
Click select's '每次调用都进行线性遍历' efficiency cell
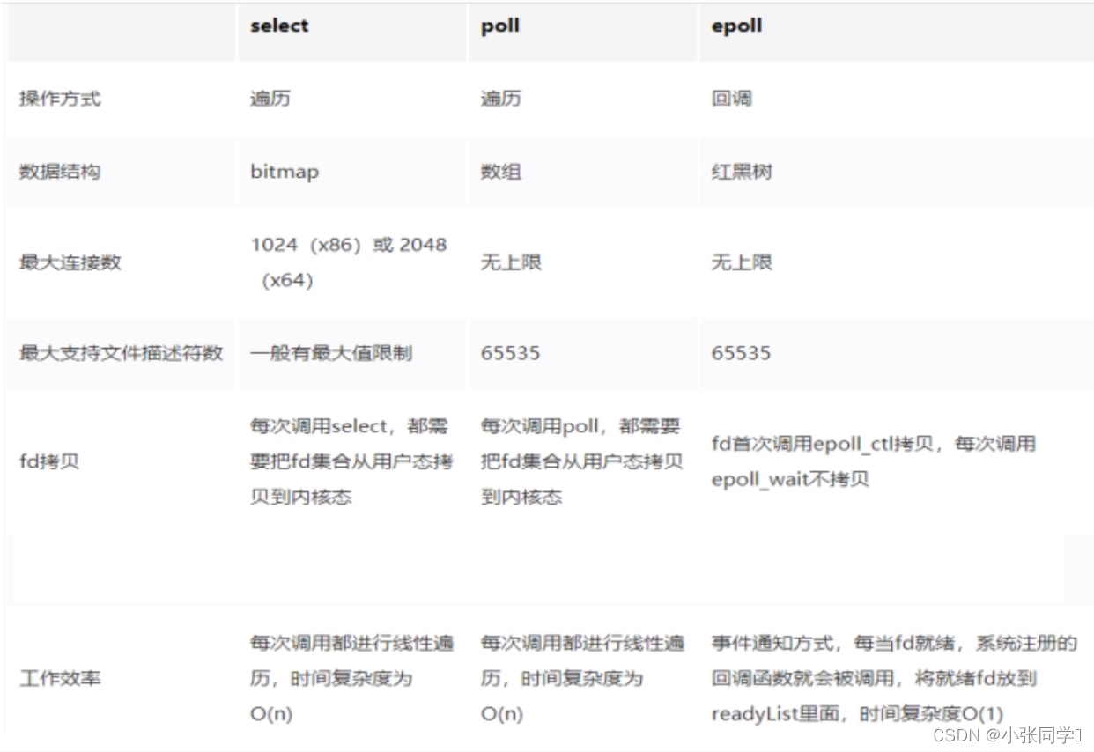[352, 679]
